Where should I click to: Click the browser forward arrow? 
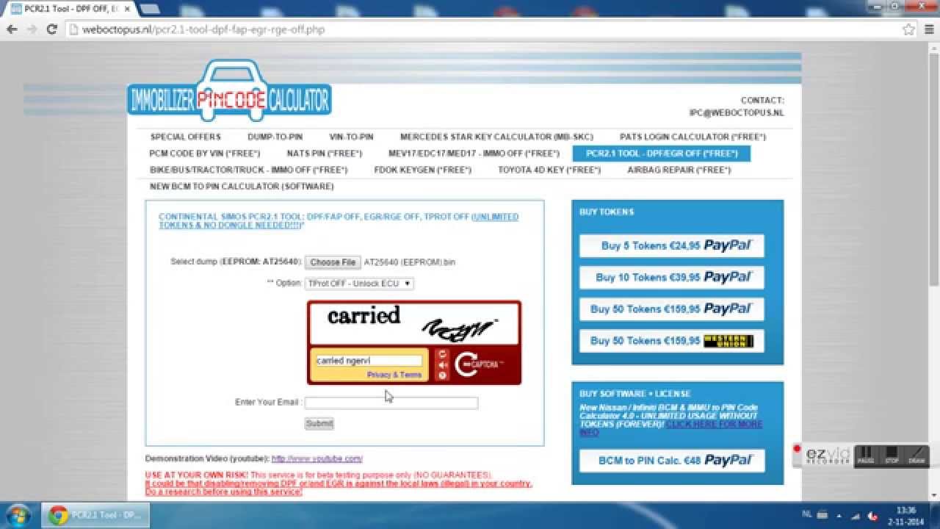coord(32,29)
